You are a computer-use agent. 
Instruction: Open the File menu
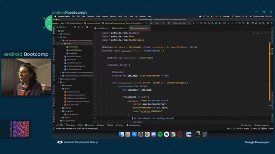click(73, 16)
